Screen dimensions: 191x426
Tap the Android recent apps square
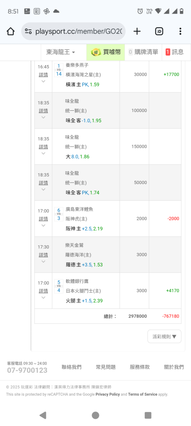pos(148,415)
